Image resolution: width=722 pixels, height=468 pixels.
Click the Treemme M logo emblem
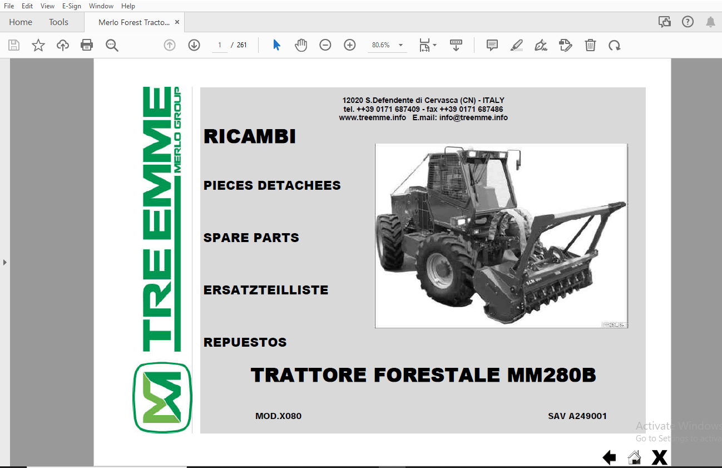[162, 397]
